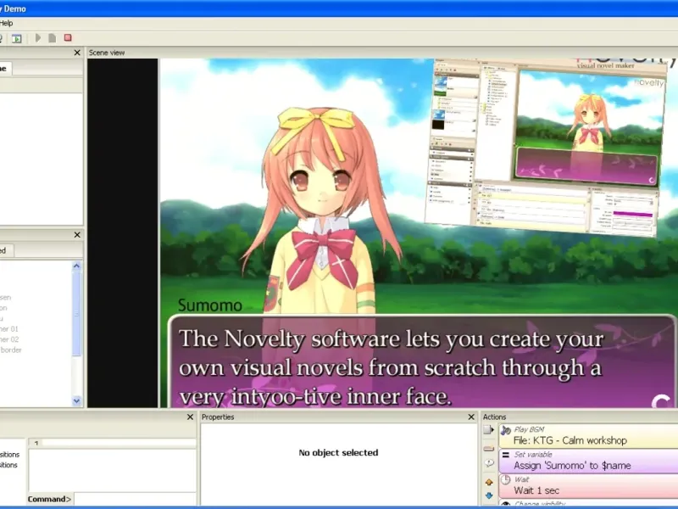This screenshot has height=509, width=678.
Task: Click the 'No object selected' message
Action: [338, 452]
